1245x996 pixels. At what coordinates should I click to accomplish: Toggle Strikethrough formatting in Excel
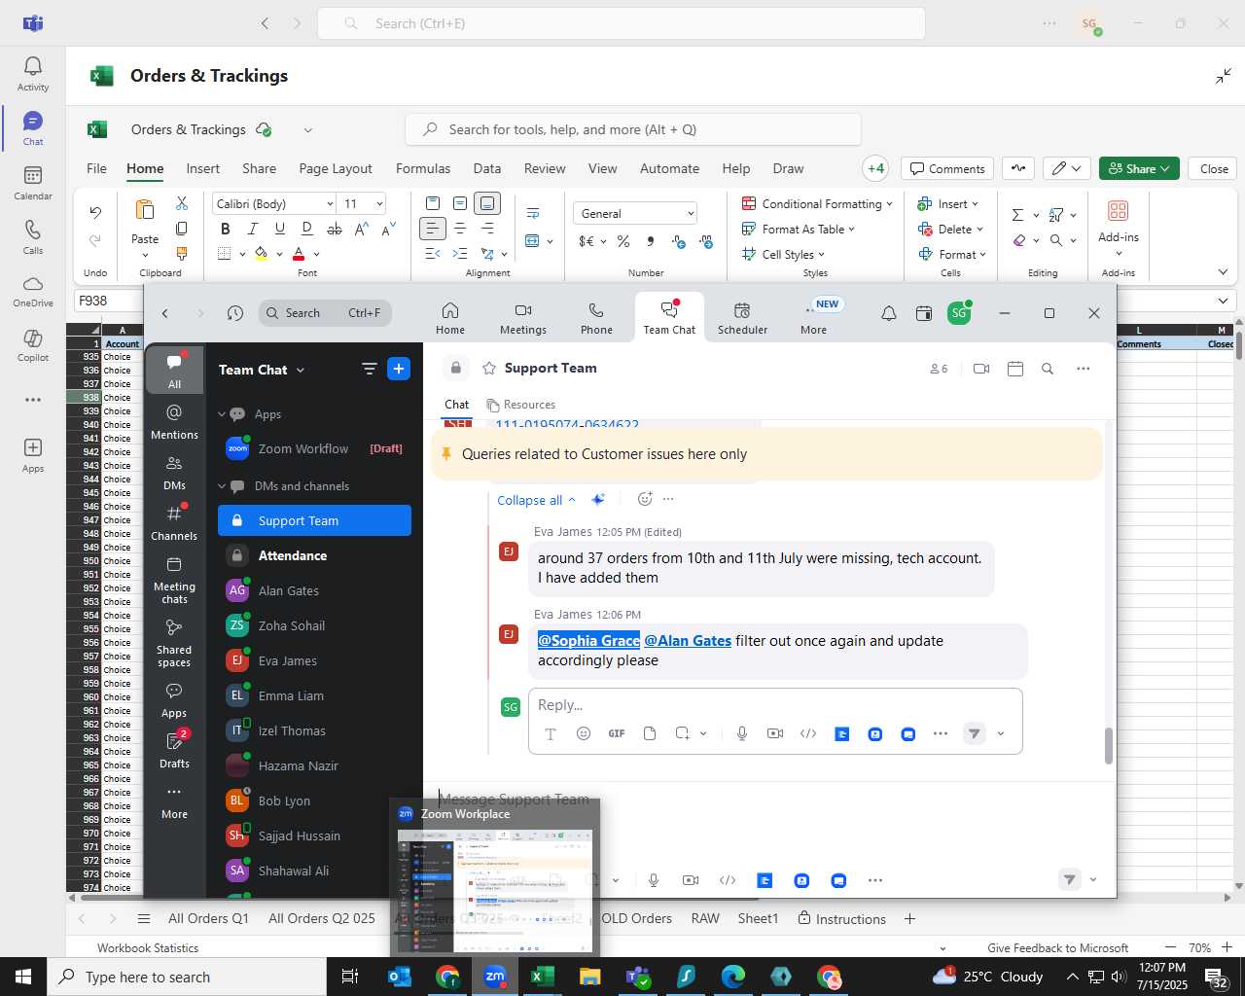335,229
